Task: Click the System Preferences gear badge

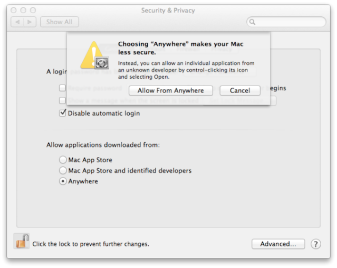Action: (102, 63)
